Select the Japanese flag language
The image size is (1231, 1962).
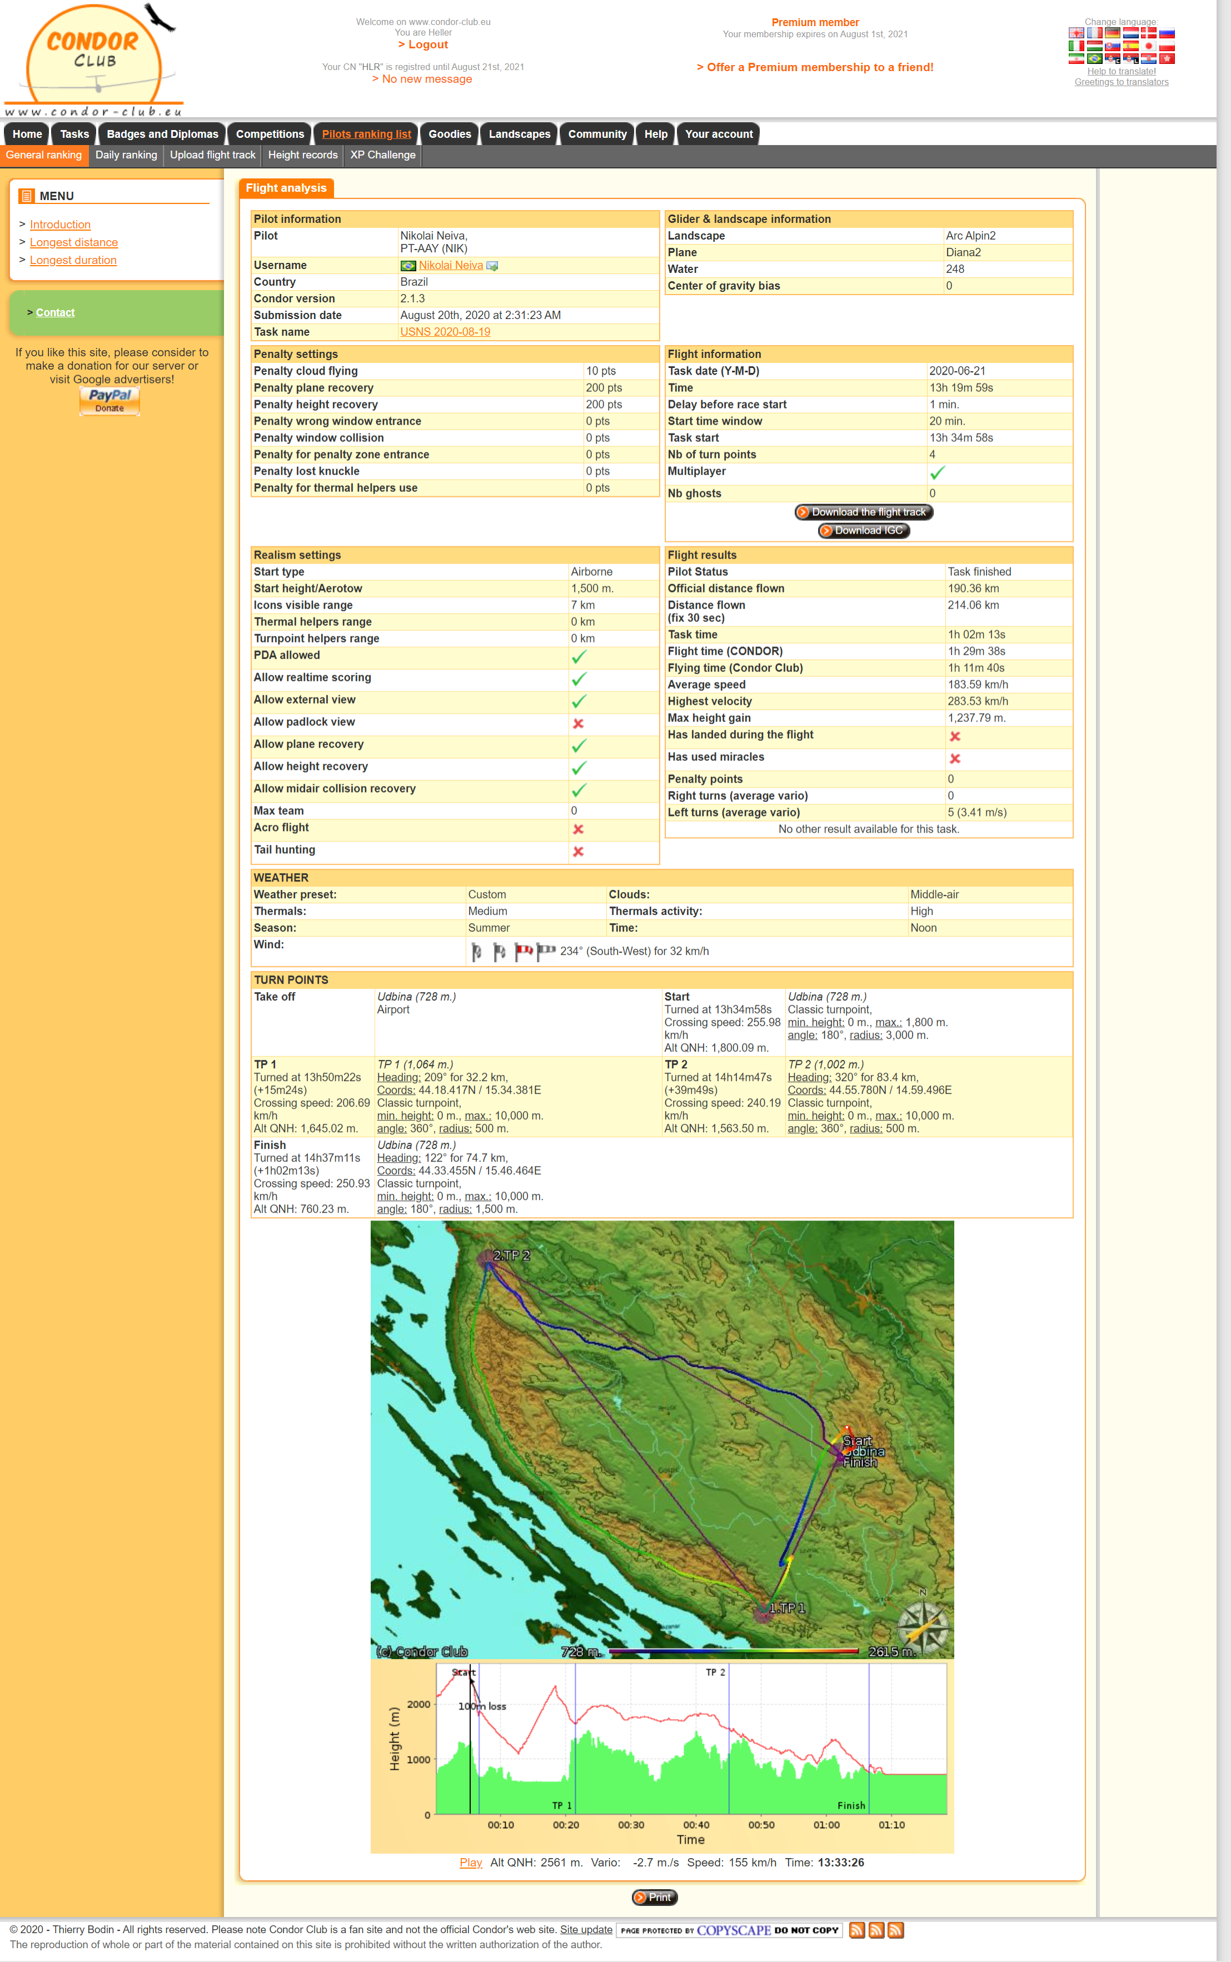[x=1149, y=46]
